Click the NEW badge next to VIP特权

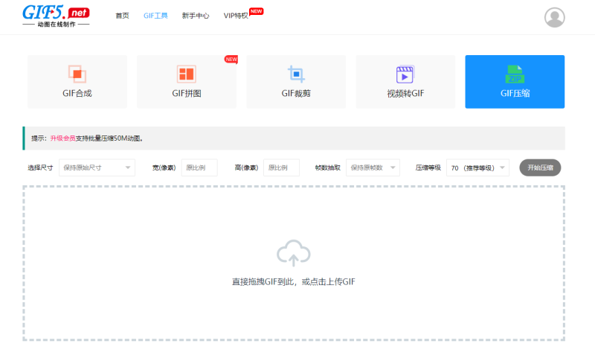(x=256, y=11)
